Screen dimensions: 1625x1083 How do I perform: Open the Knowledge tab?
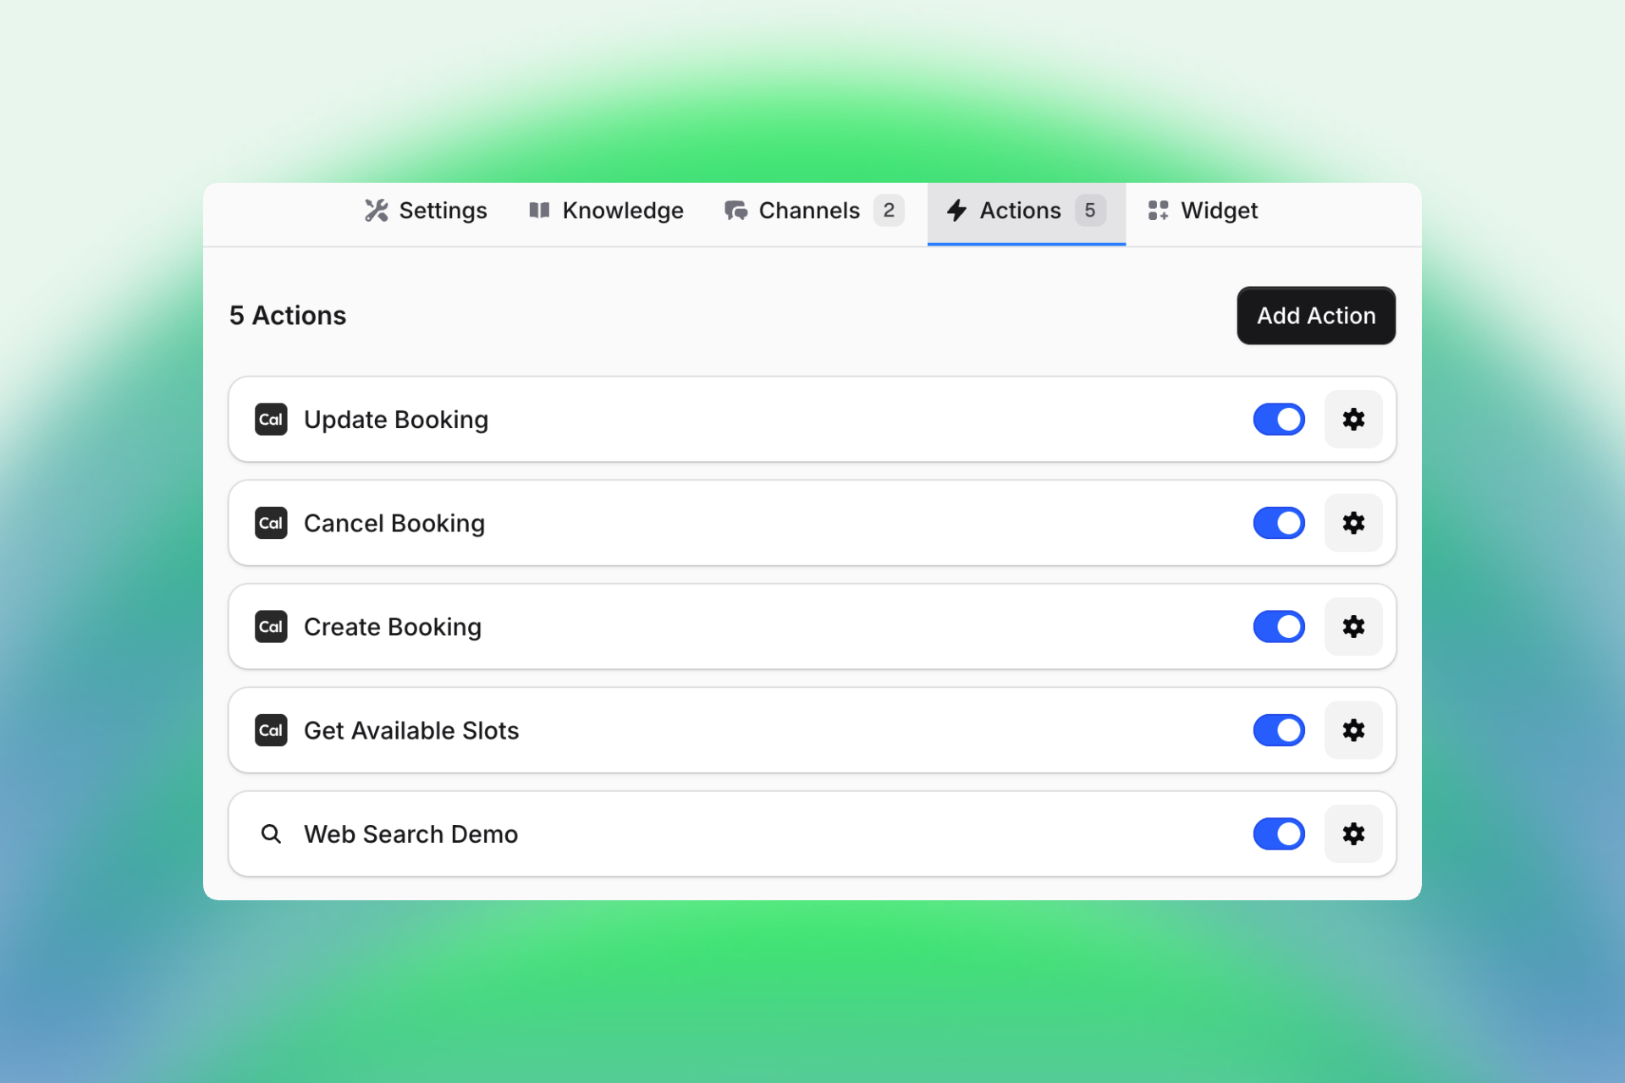coord(606,211)
